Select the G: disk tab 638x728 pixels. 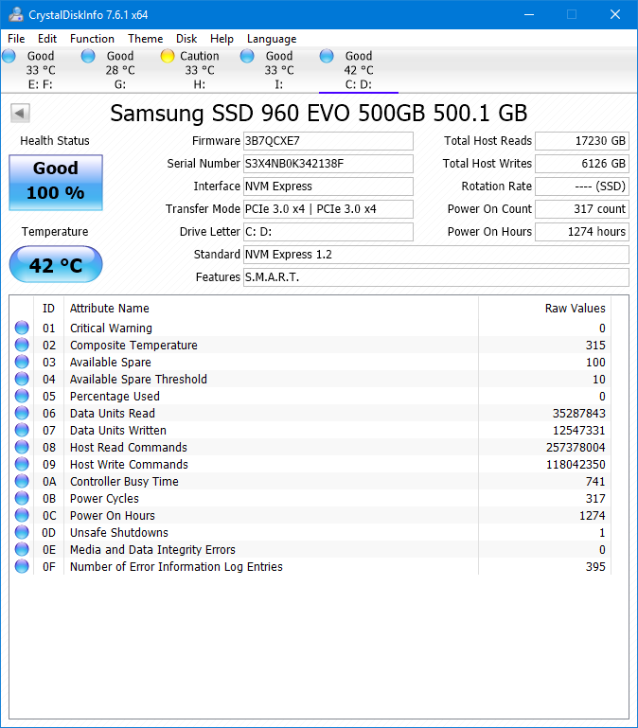(x=120, y=70)
